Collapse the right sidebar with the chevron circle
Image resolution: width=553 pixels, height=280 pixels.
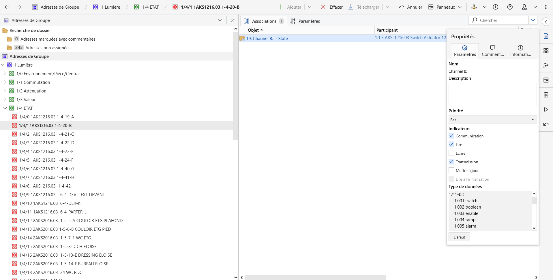tap(546, 22)
